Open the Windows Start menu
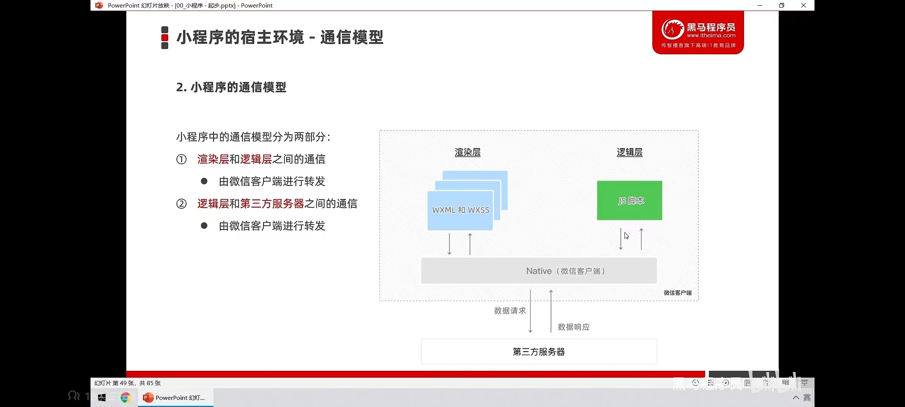905x407 pixels. 102,398
